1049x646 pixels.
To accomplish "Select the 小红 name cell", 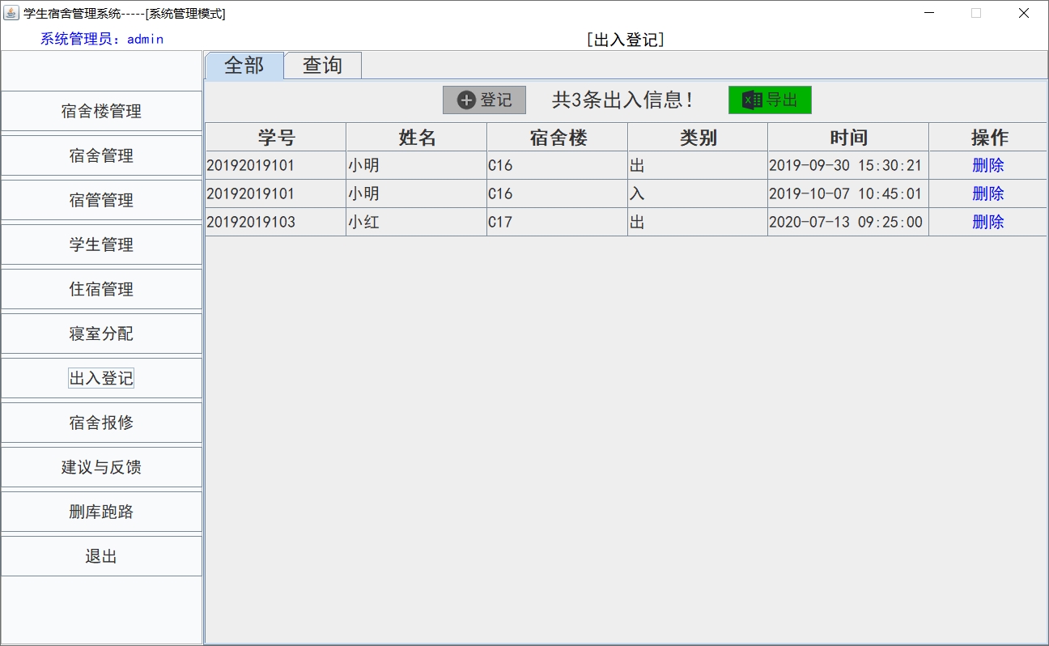I will click(x=417, y=222).
